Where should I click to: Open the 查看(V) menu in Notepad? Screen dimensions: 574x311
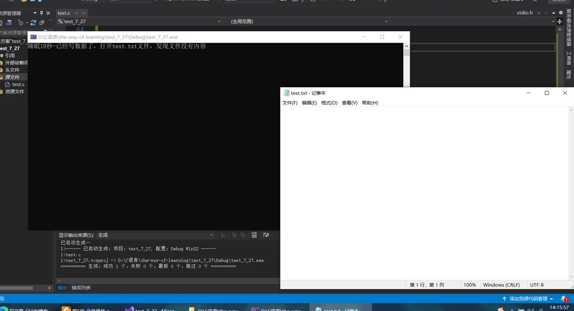click(350, 103)
